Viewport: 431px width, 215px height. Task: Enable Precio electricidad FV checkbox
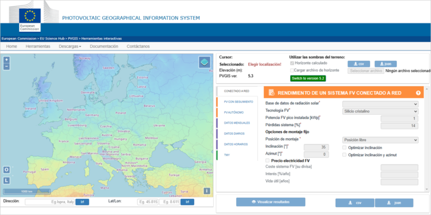coord(268,161)
